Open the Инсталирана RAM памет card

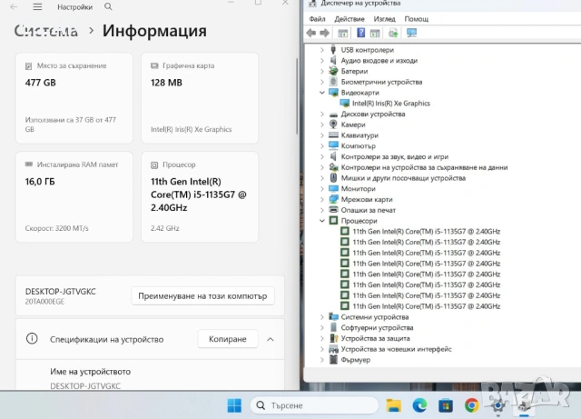coord(74,197)
